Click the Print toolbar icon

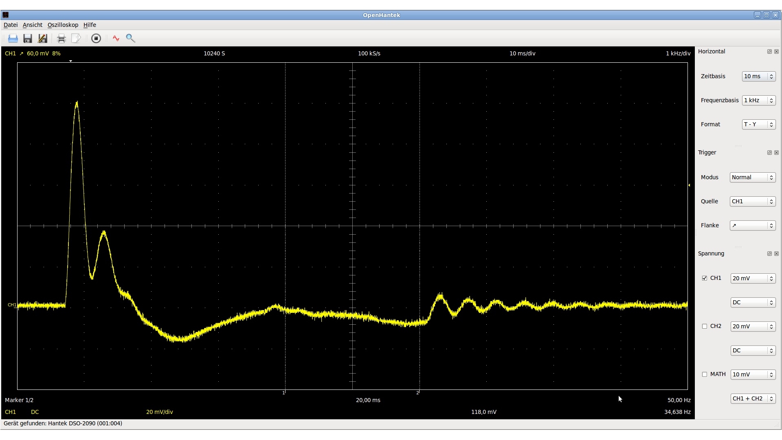pos(61,38)
